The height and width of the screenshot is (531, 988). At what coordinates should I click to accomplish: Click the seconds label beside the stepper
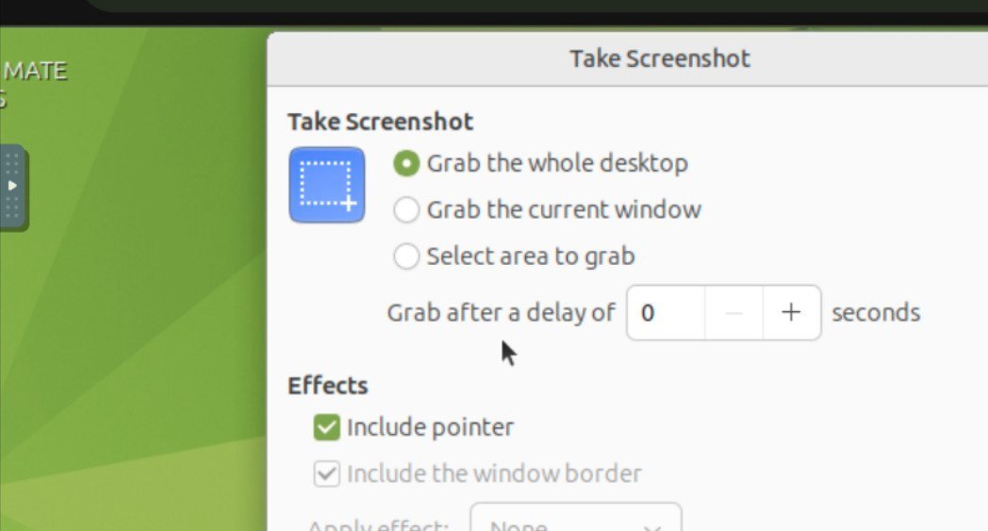pos(875,312)
